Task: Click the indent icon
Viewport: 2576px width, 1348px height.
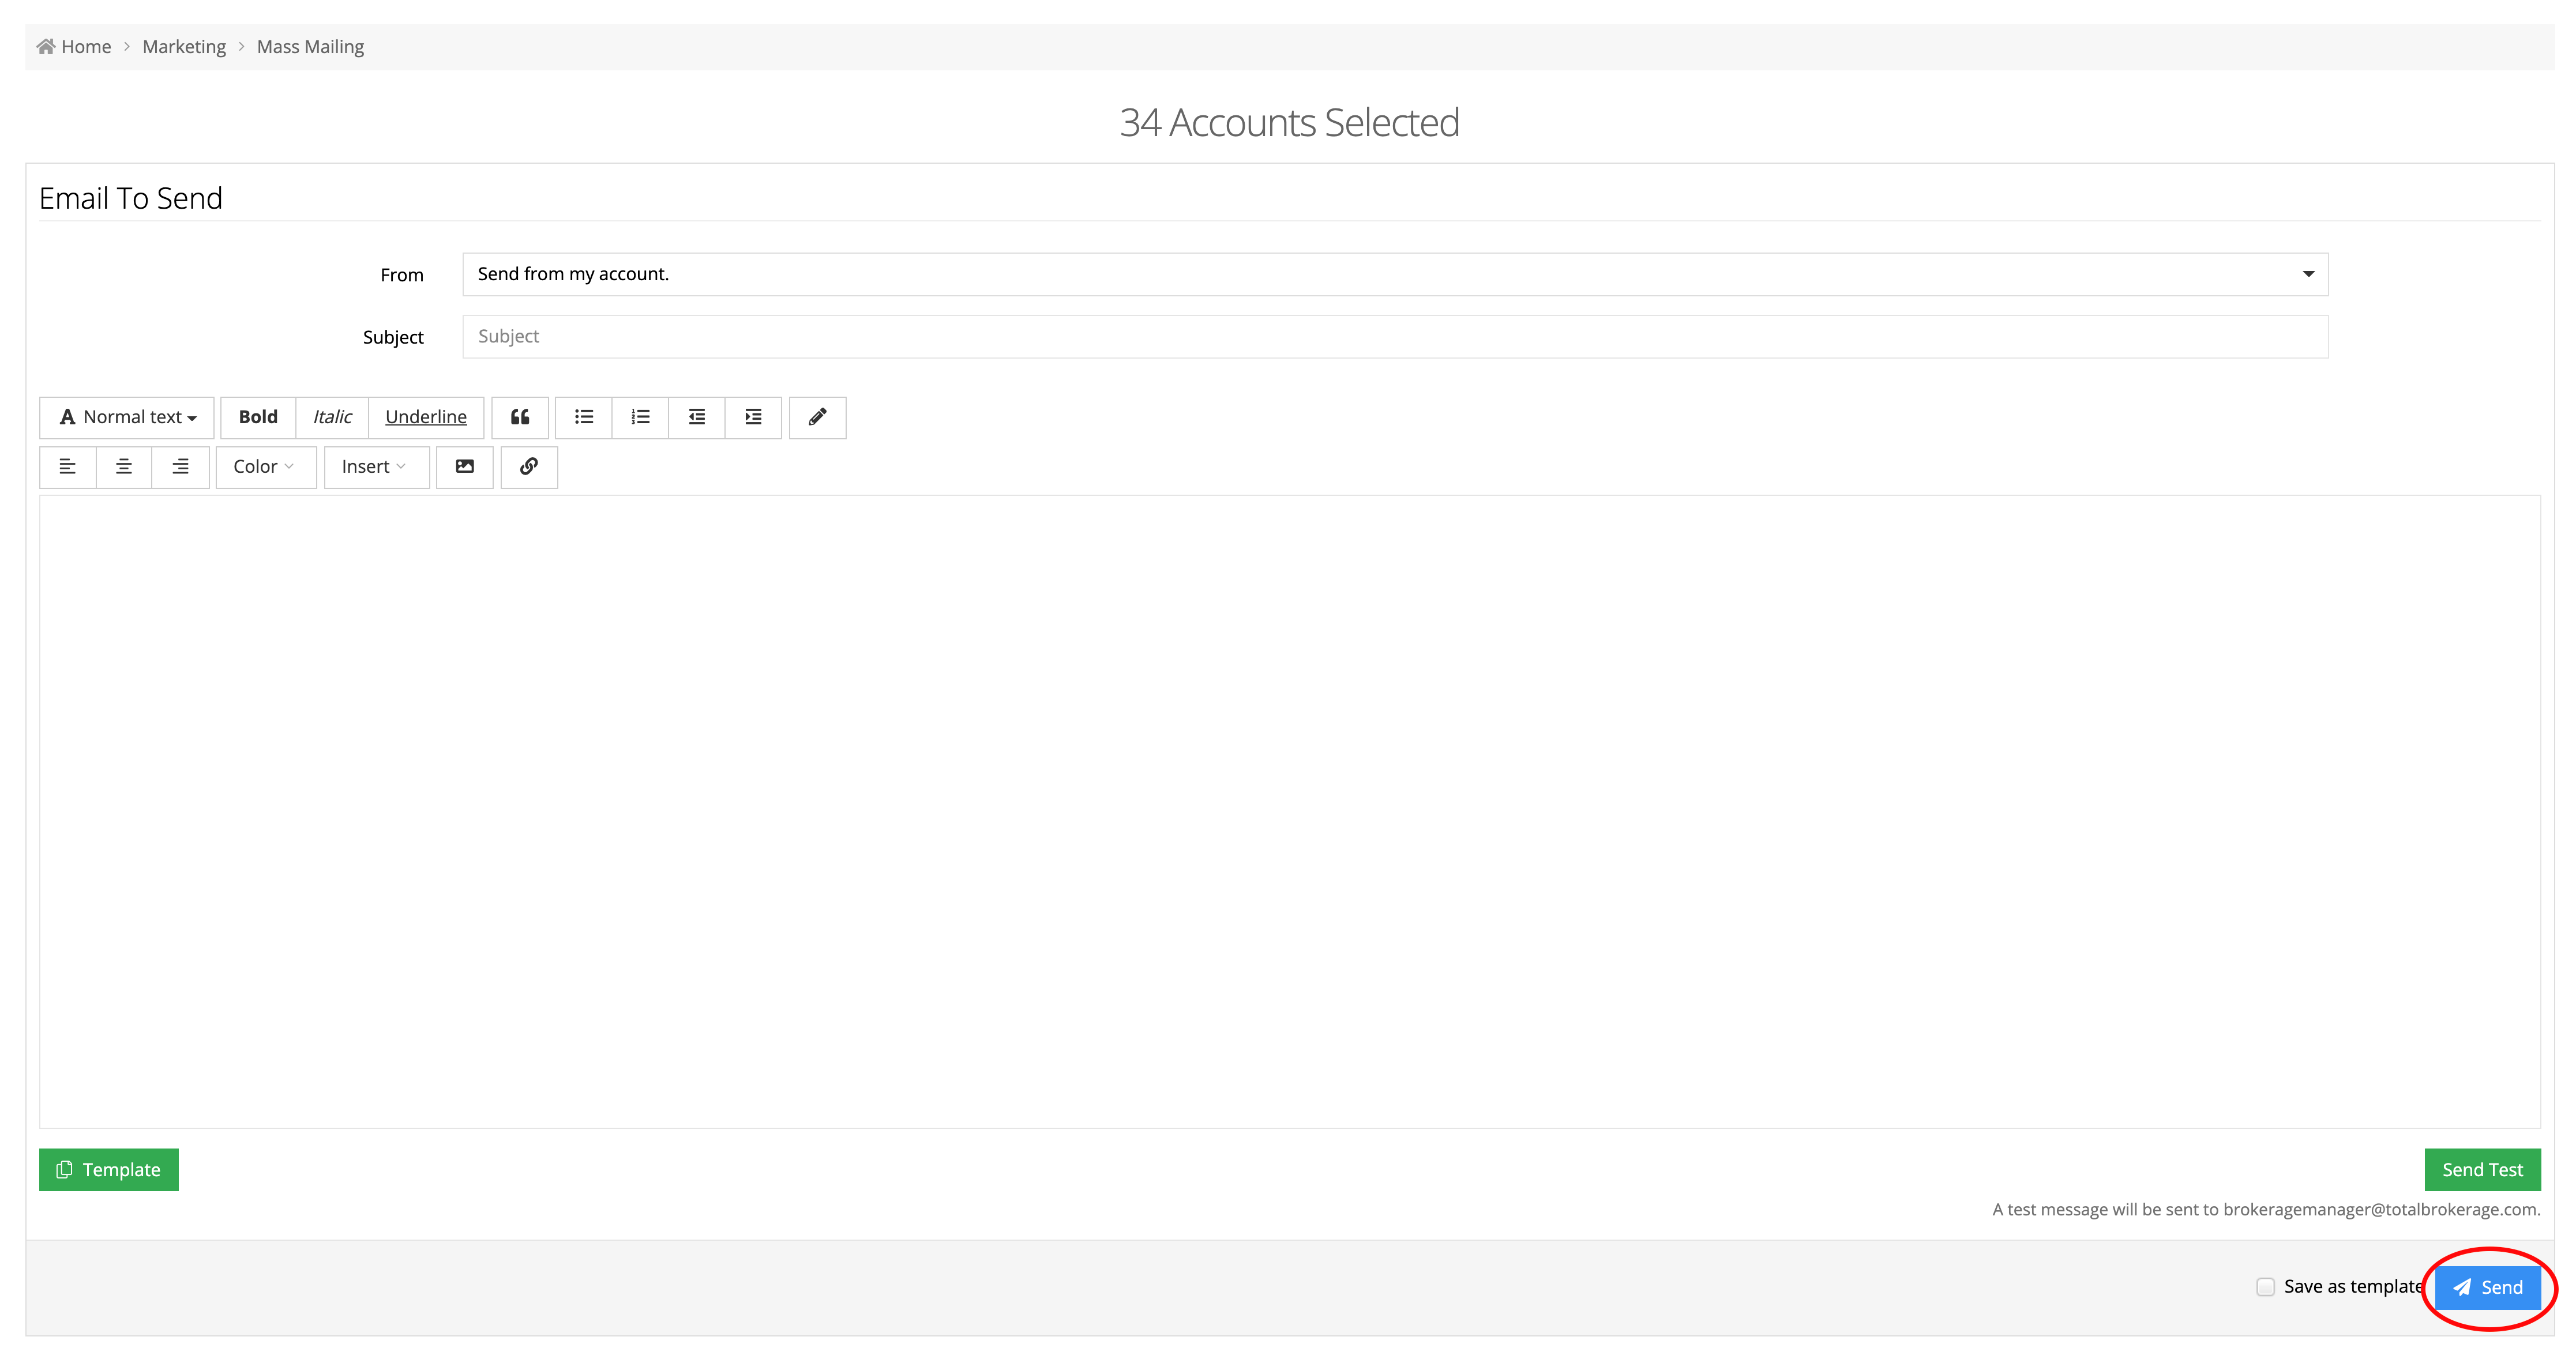Action: pos(753,417)
